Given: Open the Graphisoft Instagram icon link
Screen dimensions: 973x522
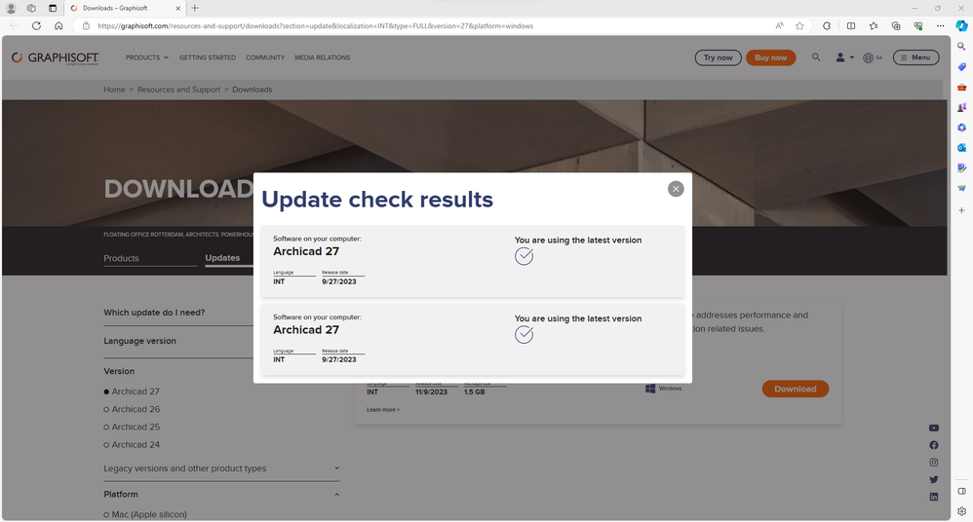Looking at the screenshot, I should pos(933,463).
